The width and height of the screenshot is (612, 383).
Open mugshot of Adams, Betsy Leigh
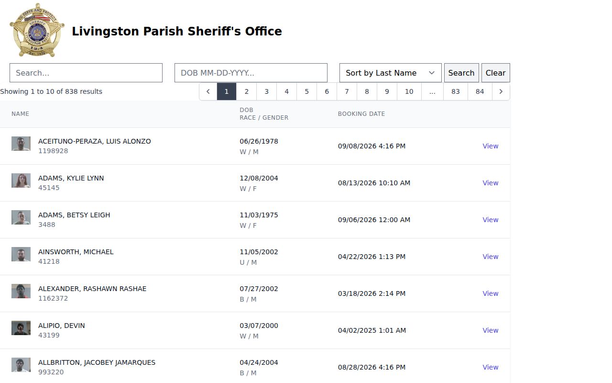pos(21,217)
